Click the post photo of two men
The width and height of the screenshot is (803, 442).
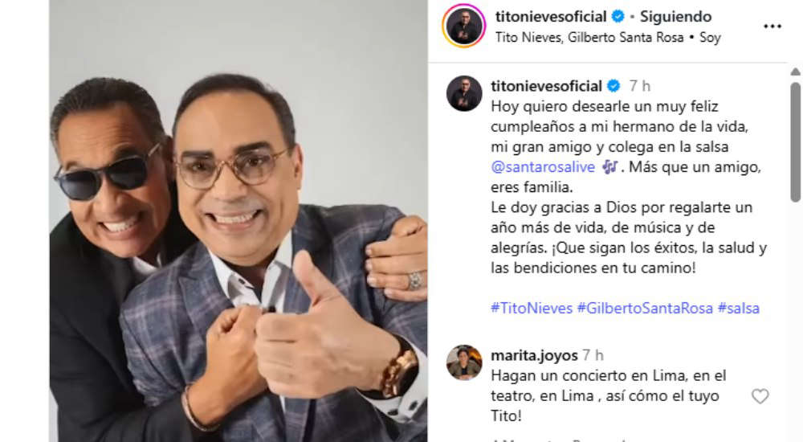click(238, 221)
